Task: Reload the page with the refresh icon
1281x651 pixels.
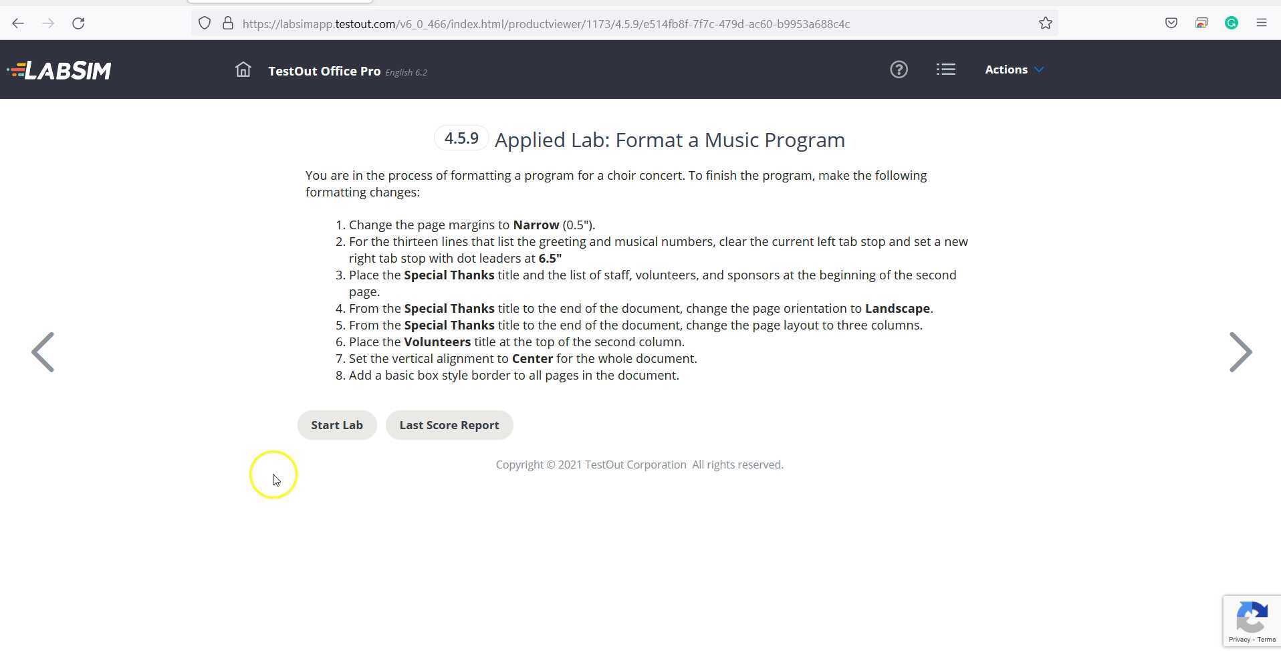Action: pos(78,23)
